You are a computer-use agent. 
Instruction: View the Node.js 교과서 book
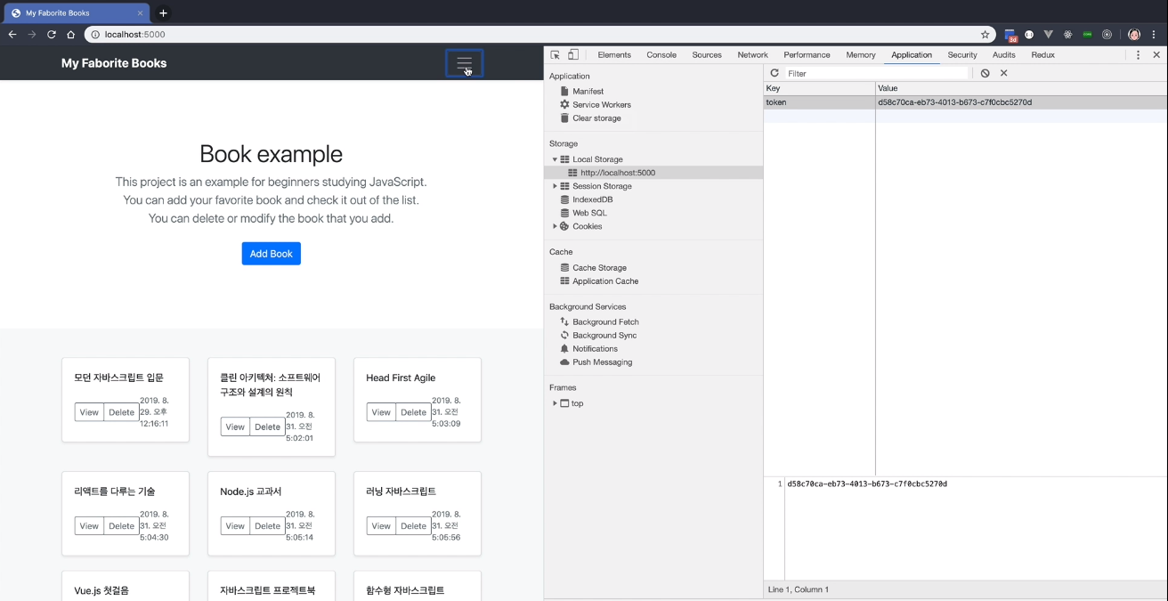pos(235,526)
